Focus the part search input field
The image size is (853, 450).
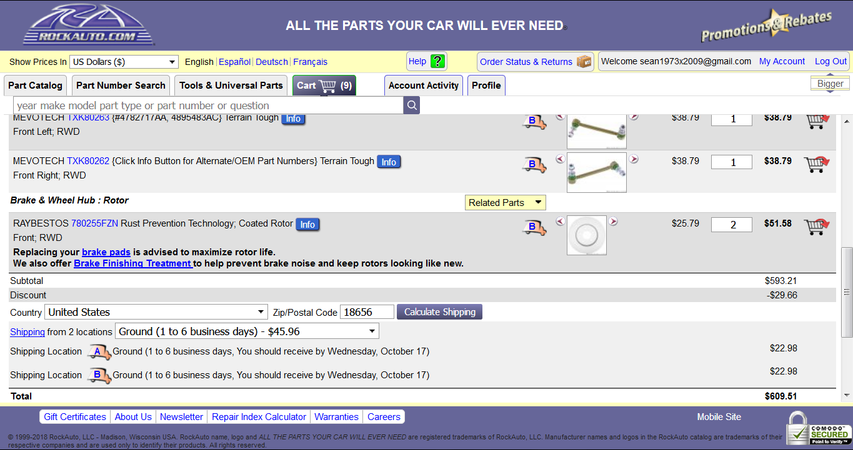208,105
